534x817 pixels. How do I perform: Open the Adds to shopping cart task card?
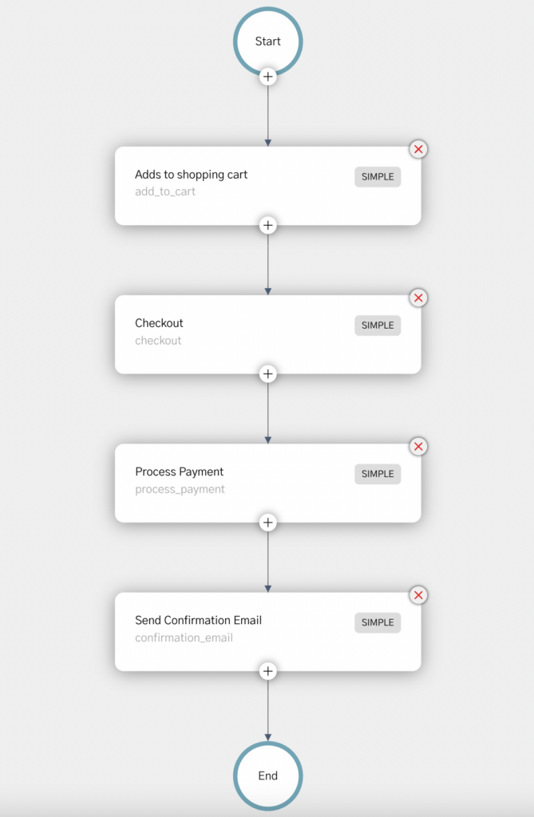point(268,186)
